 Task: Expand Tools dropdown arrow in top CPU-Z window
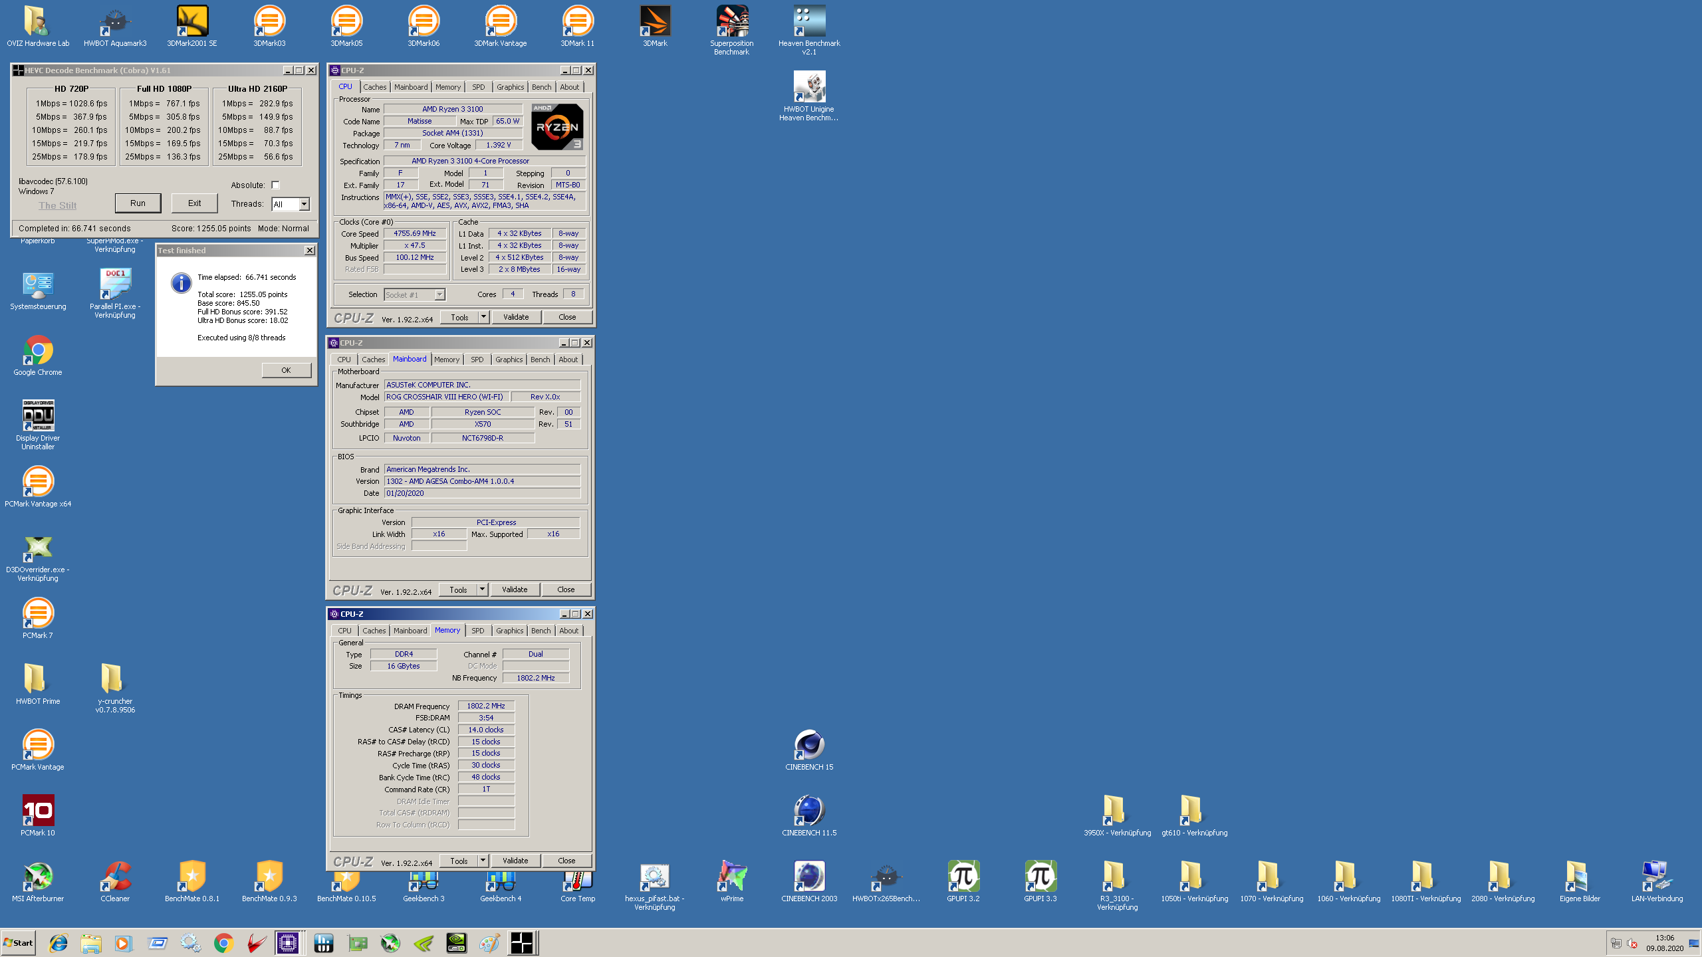click(x=483, y=317)
